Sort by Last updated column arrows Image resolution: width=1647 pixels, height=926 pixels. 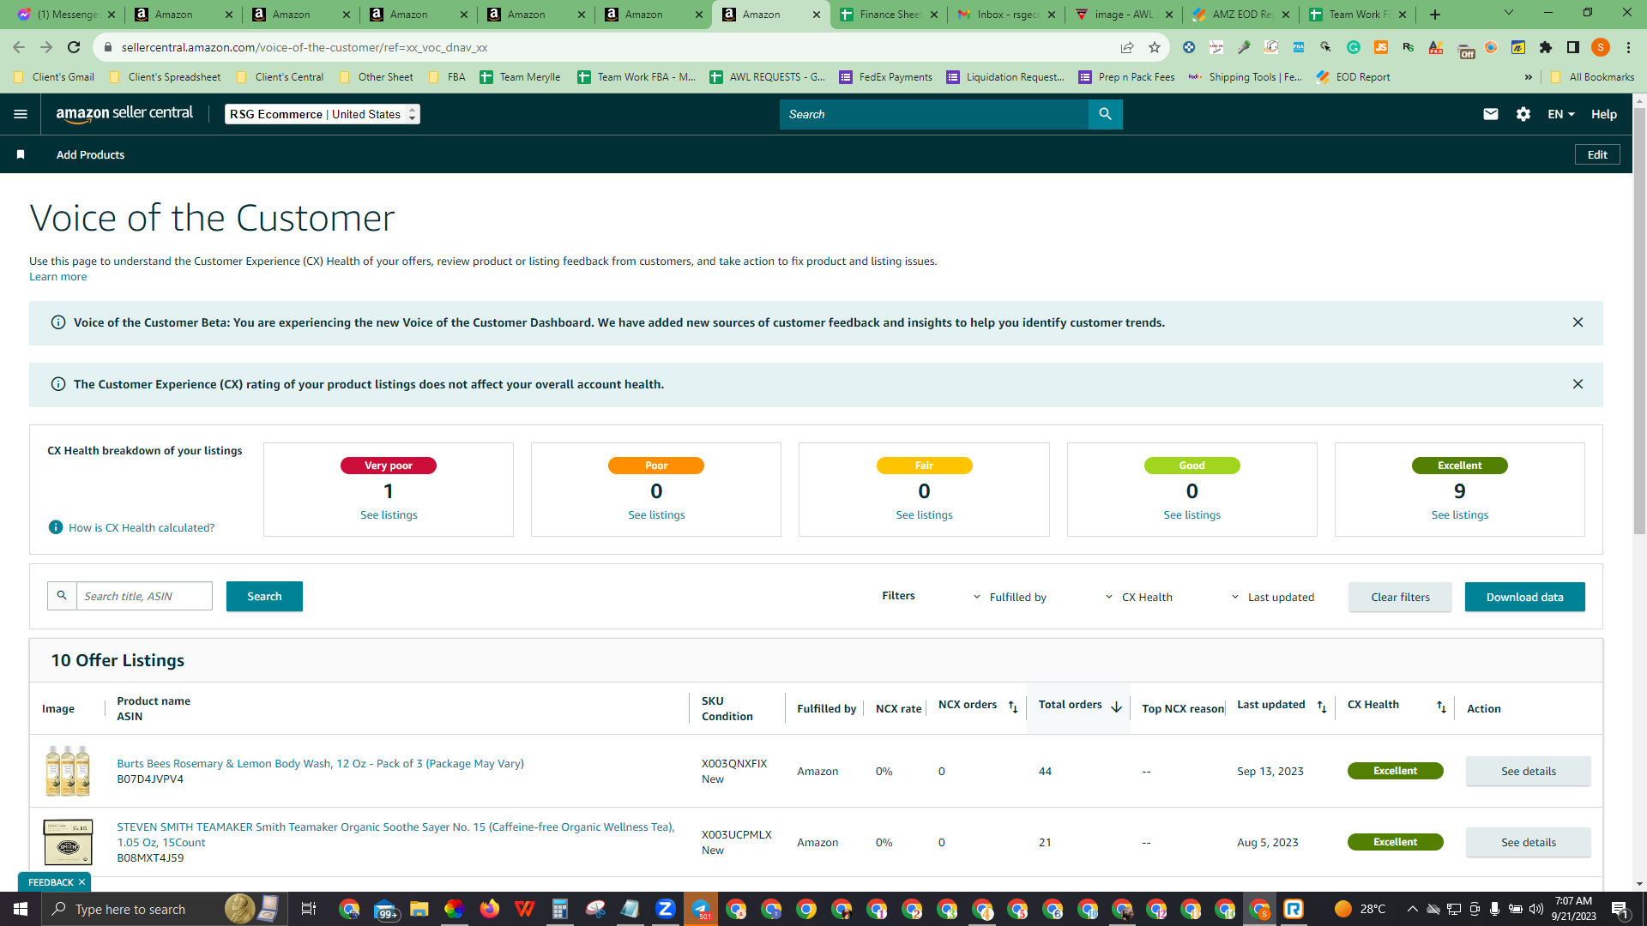click(x=1322, y=707)
